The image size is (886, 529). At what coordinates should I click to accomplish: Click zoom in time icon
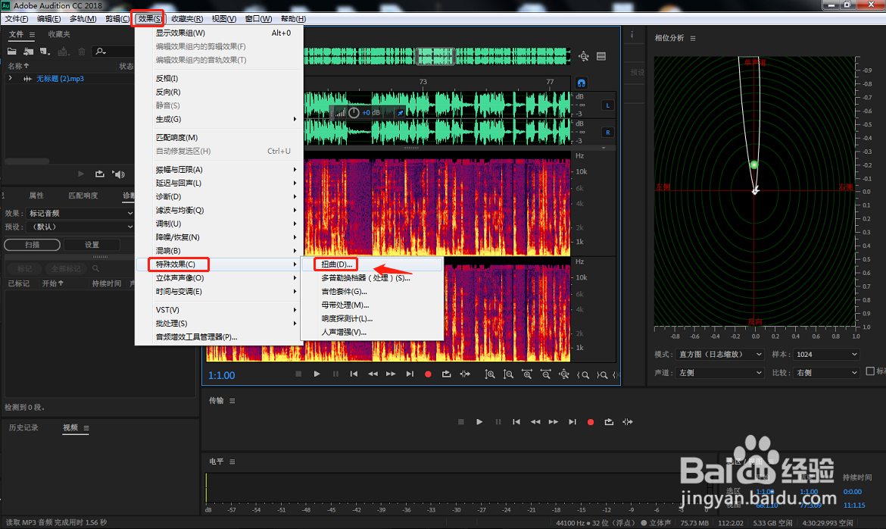(x=526, y=374)
